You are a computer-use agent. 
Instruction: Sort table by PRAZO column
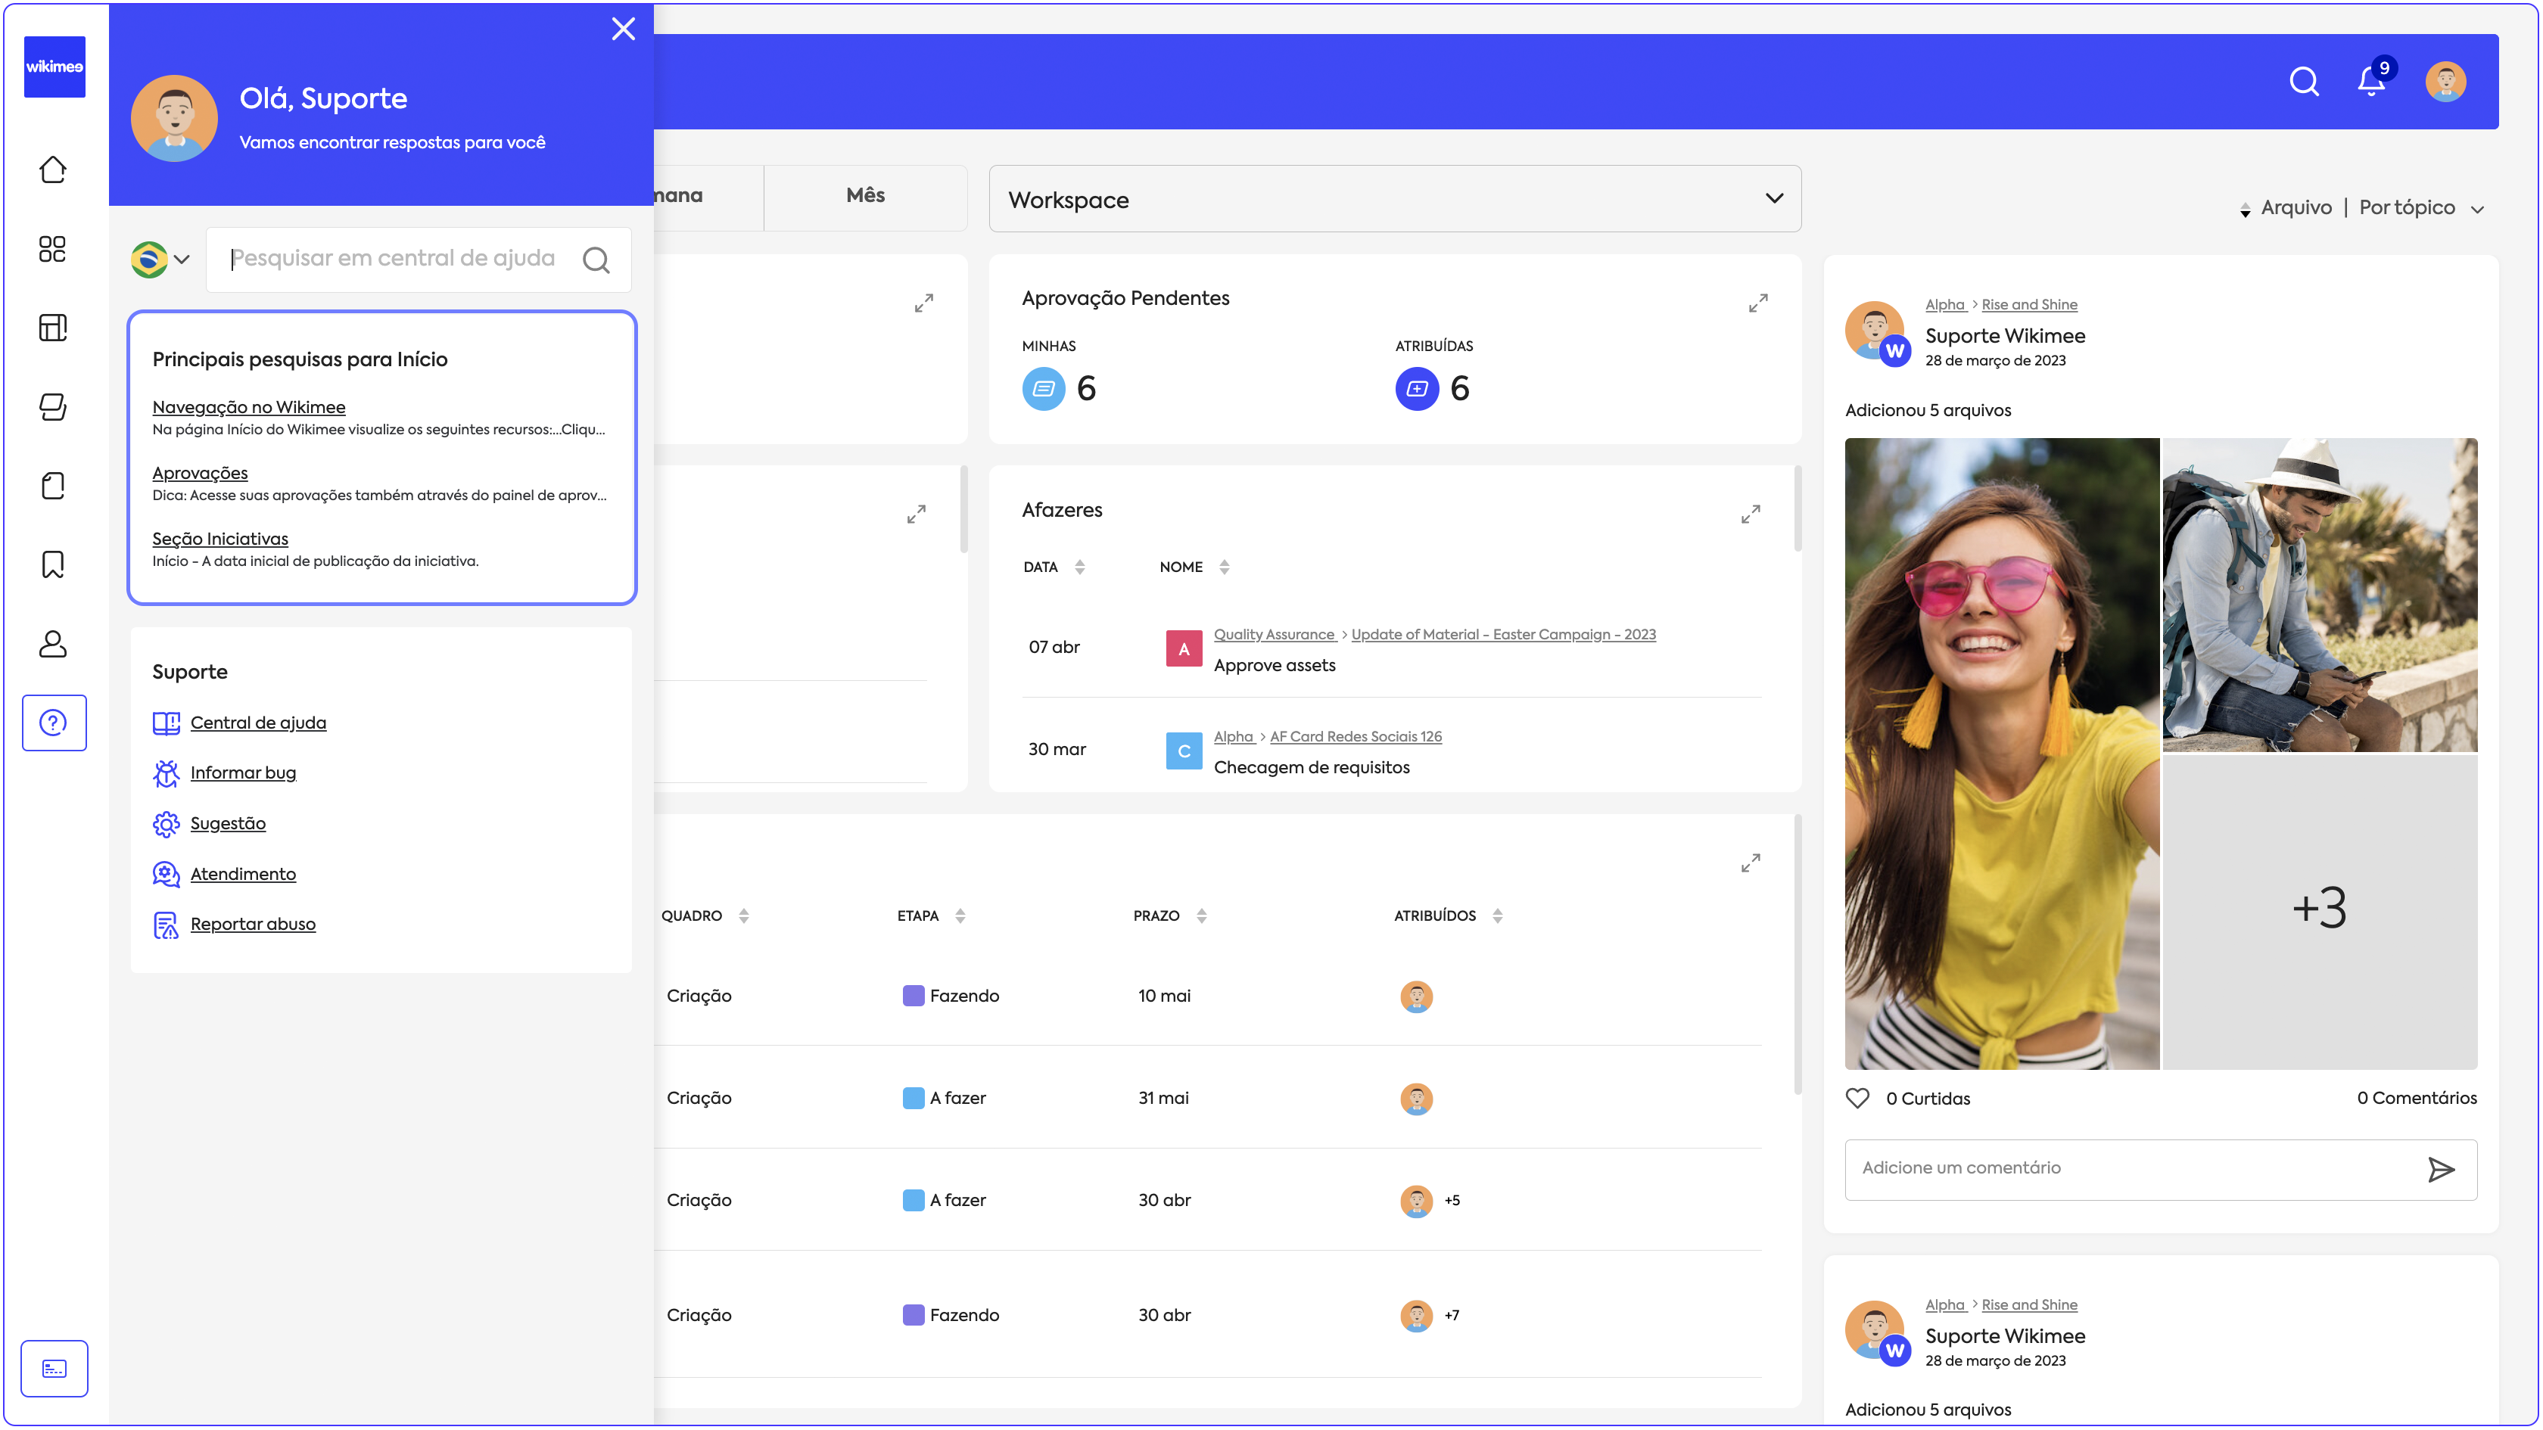coord(1201,916)
